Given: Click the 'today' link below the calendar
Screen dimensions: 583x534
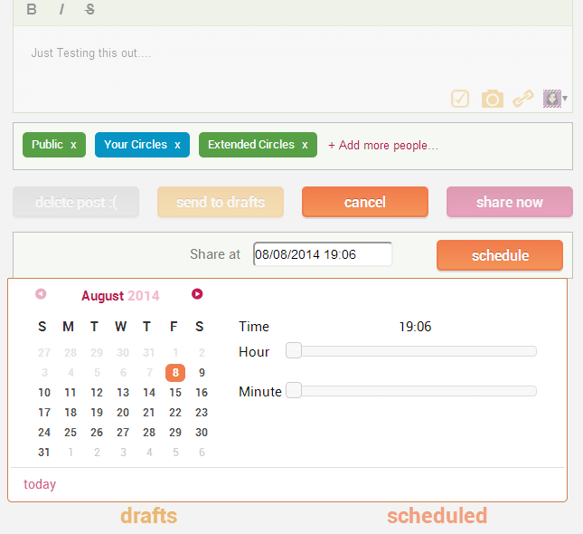Looking at the screenshot, I should tap(40, 484).
